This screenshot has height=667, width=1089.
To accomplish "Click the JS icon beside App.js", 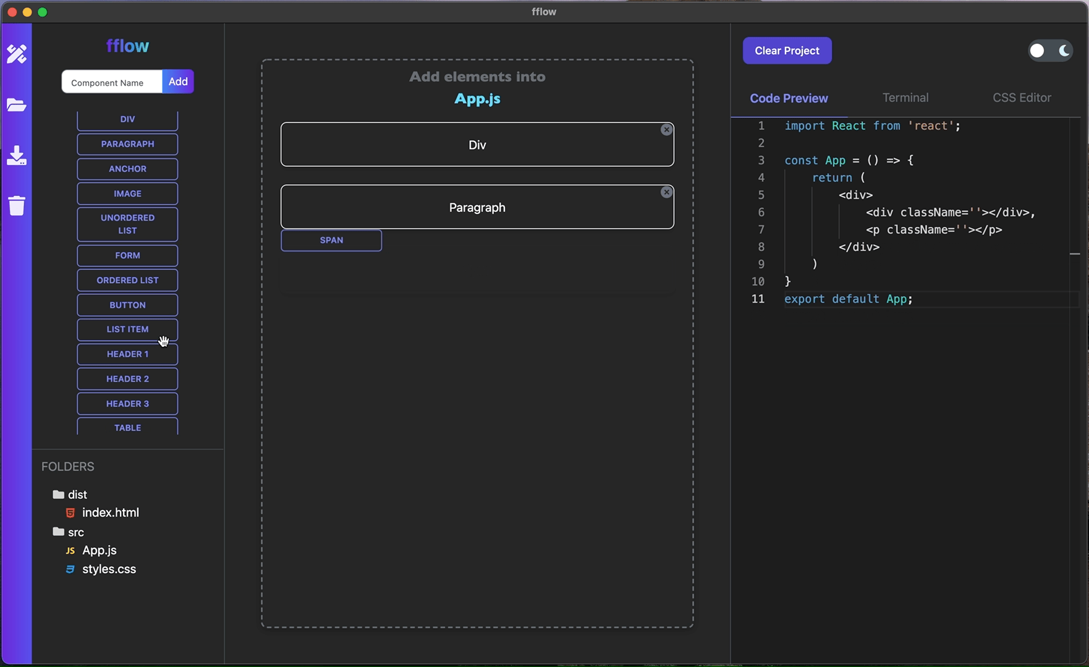I will click(70, 551).
